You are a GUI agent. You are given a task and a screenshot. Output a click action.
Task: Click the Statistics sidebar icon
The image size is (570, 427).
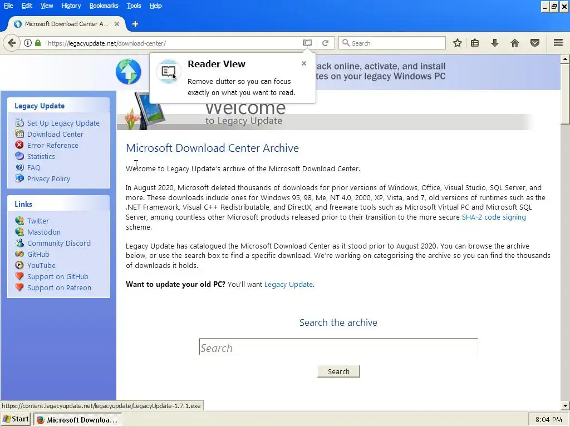coord(19,156)
